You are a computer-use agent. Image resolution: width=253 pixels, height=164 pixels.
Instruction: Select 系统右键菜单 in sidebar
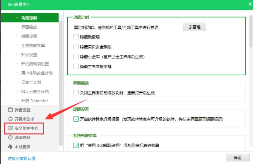click(x=33, y=45)
